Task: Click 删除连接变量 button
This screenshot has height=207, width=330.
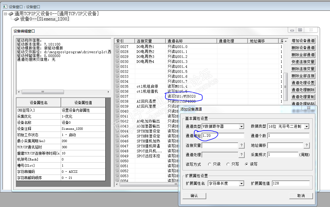Action: [303, 69]
